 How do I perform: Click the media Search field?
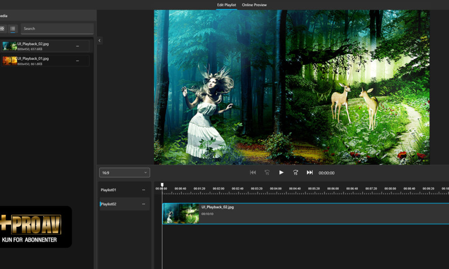click(x=57, y=29)
